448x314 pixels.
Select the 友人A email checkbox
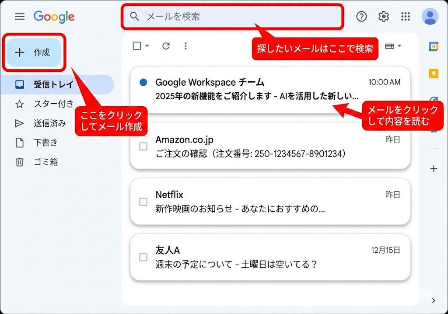coord(143,257)
